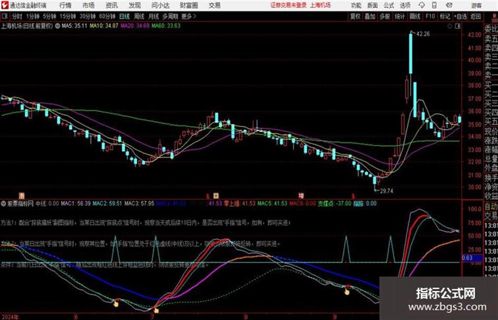The image size is (498, 320).
Task: Open the mobile phone icon in the title bar
Action: point(434,5)
